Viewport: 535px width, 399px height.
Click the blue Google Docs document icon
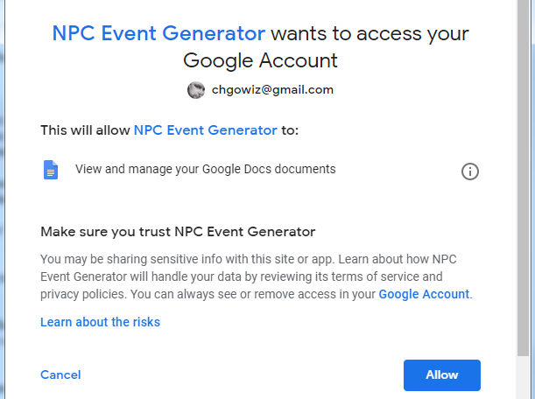coord(51,170)
